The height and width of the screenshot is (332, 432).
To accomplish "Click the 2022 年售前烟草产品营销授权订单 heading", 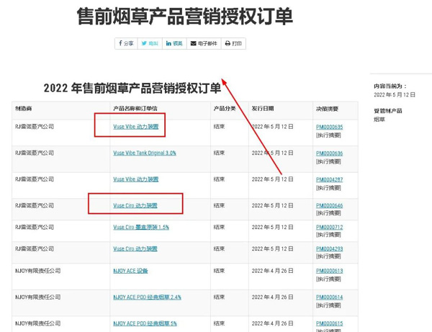I will point(132,88).
